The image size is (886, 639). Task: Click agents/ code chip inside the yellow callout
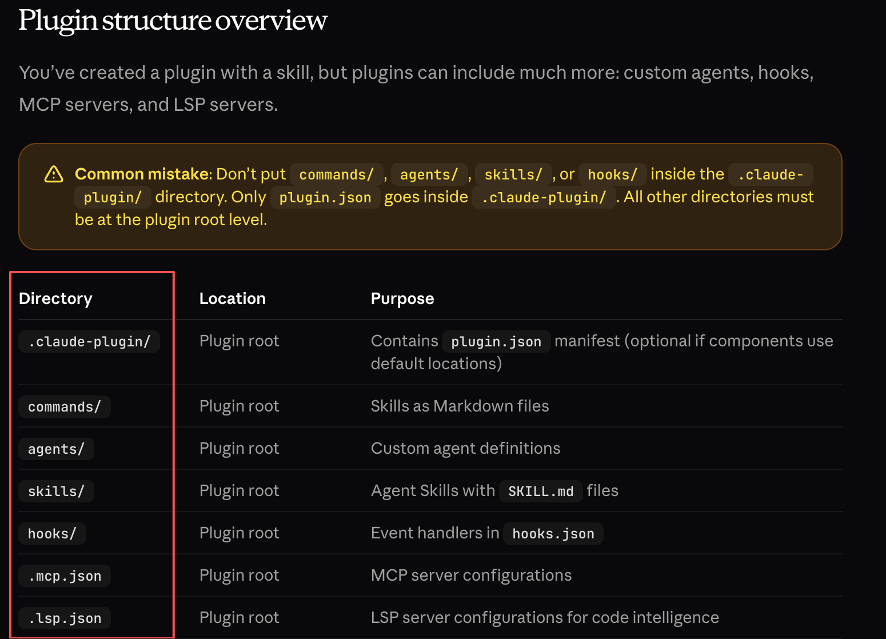tap(429, 175)
